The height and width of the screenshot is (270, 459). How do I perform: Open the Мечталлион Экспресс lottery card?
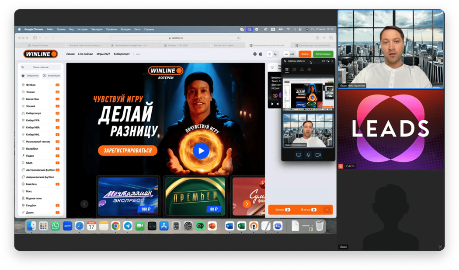128,196
